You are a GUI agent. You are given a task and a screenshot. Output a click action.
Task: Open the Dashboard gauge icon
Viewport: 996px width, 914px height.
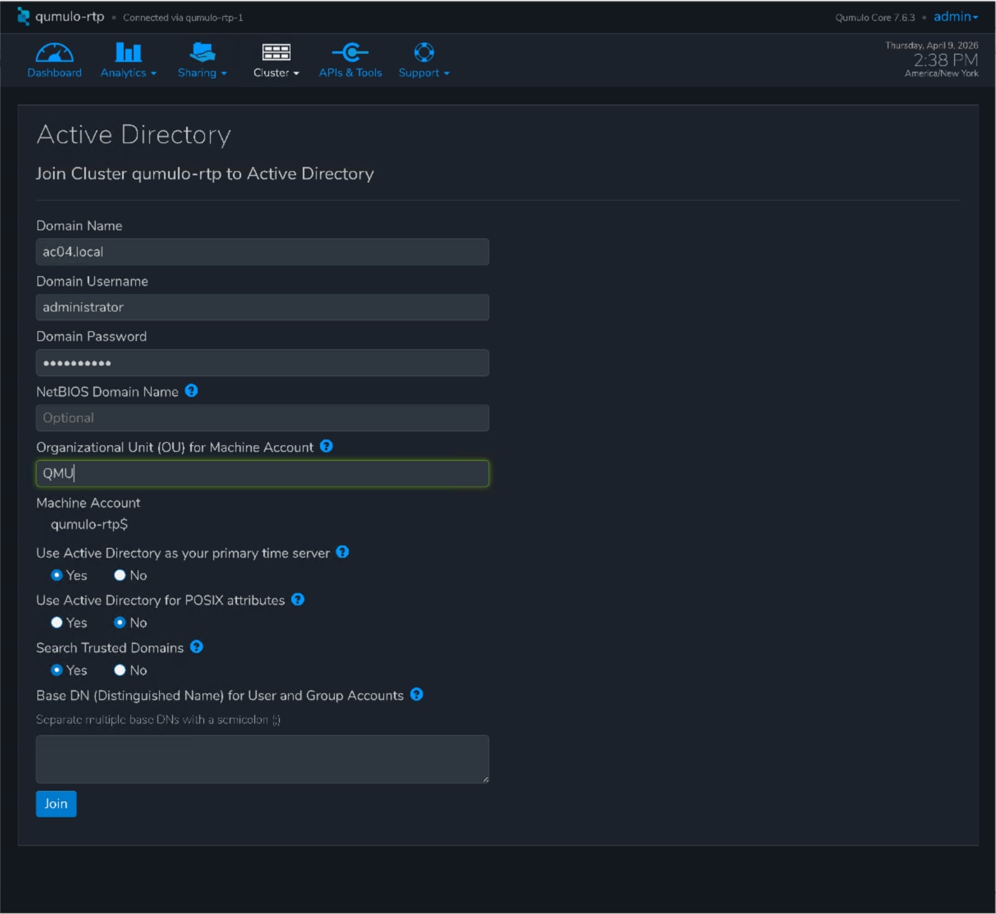click(x=54, y=53)
